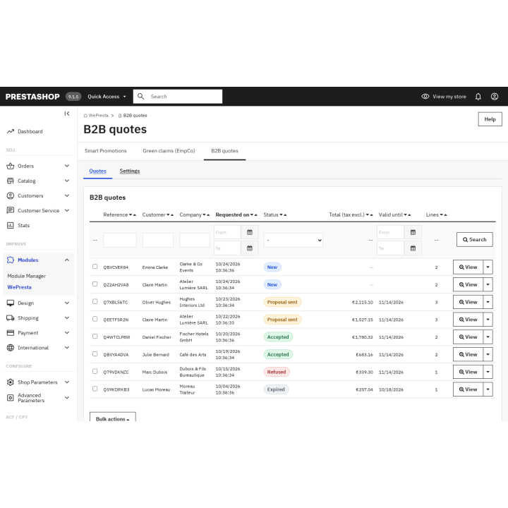Viewport: 508px width, 508px height.
Task: Sort by Total (tax excl.) column arrows
Action: pos(369,214)
